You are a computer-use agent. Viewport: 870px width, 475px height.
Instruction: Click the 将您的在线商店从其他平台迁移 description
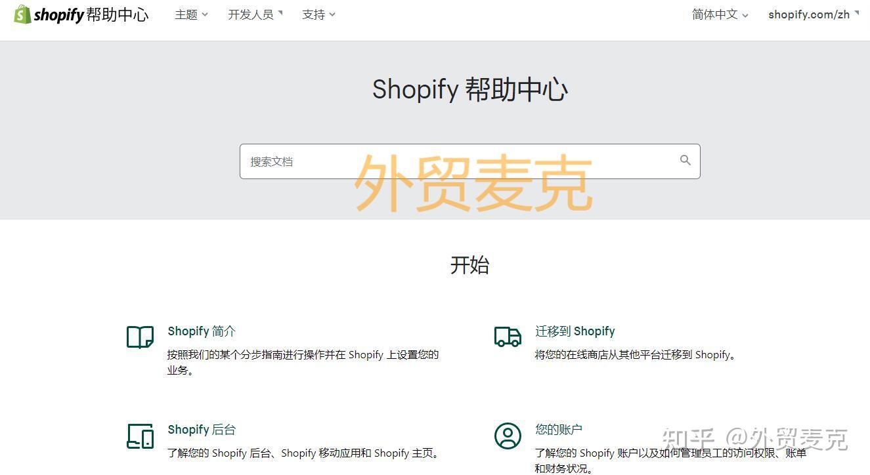(x=636, y=355)
